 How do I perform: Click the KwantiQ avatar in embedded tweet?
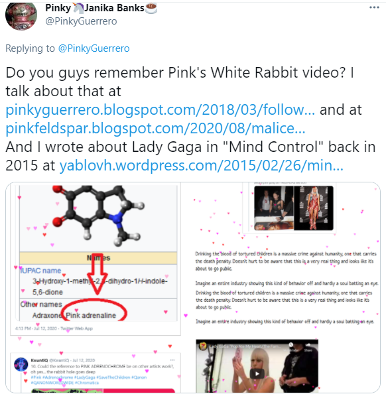click(x=21, y=364)
